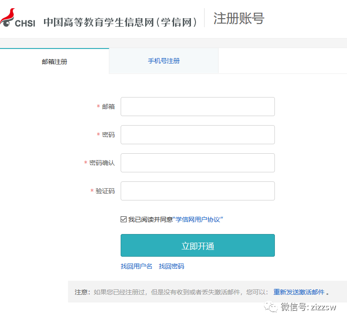Click the 邮箱 field label
Viewport: 347px width, 322px height.
tap(108, 107)
